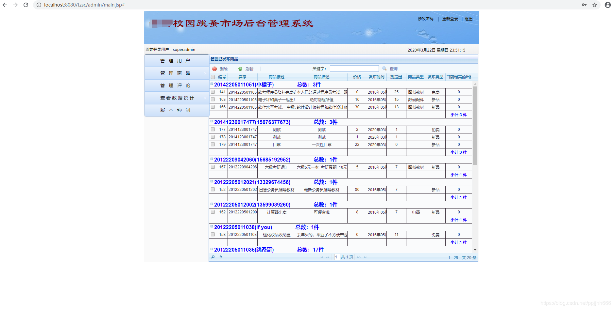Check the row checkbox for item 179
The height and width of the screenshot is (309, 614).
[213, 145]
